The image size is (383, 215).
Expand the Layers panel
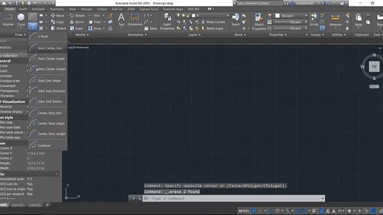pyautogui.click(x=194, y=35)
